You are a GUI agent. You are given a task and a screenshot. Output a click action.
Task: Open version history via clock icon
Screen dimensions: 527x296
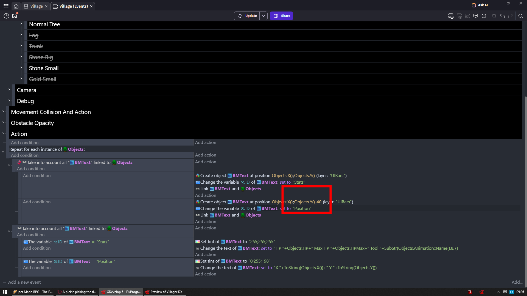click(6, 16)
